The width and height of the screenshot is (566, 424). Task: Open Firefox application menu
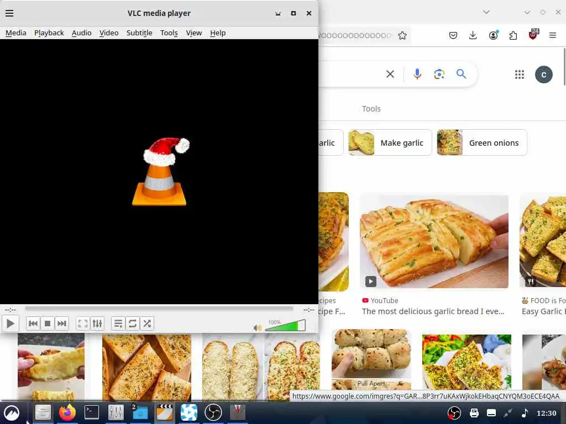[x=552, y=35]
